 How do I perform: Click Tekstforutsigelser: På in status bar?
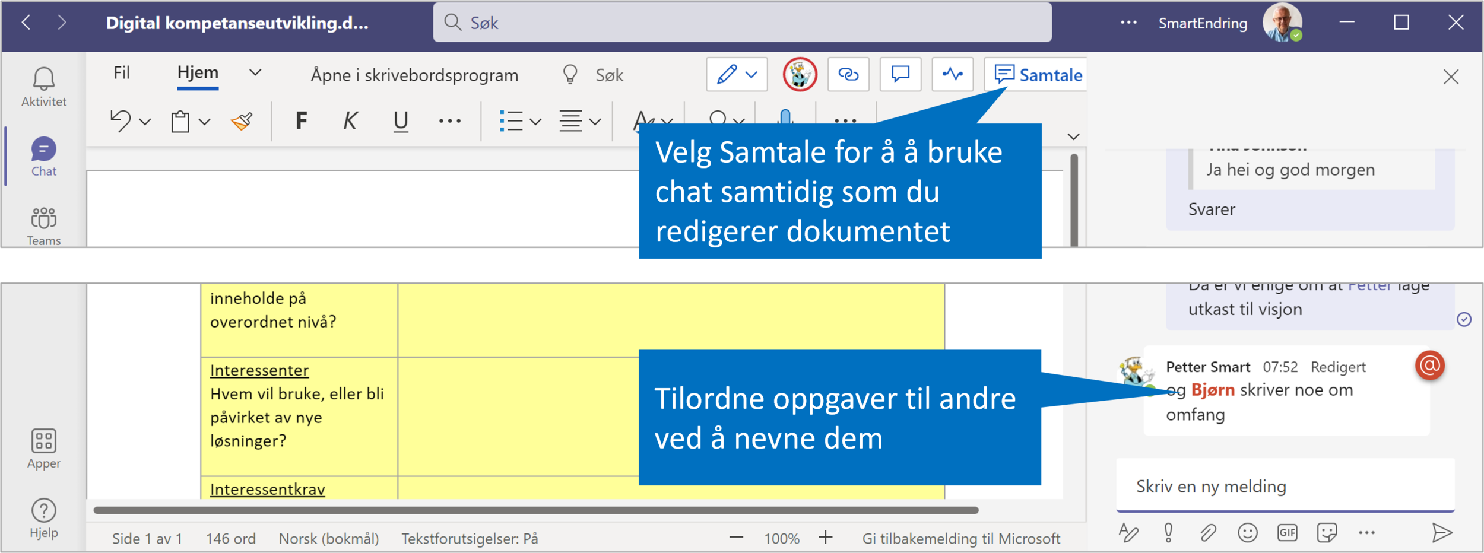[x=470, y=538]
